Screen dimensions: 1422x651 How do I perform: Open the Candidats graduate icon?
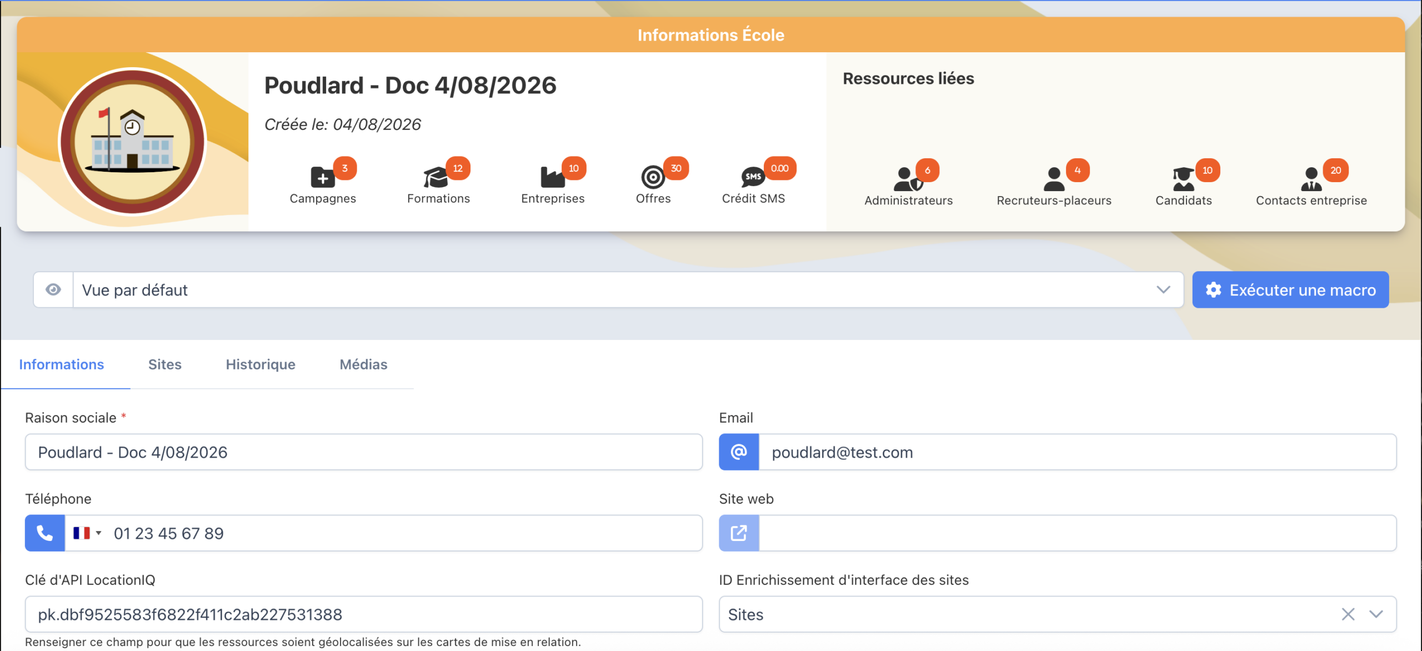tap(1183, 179)
